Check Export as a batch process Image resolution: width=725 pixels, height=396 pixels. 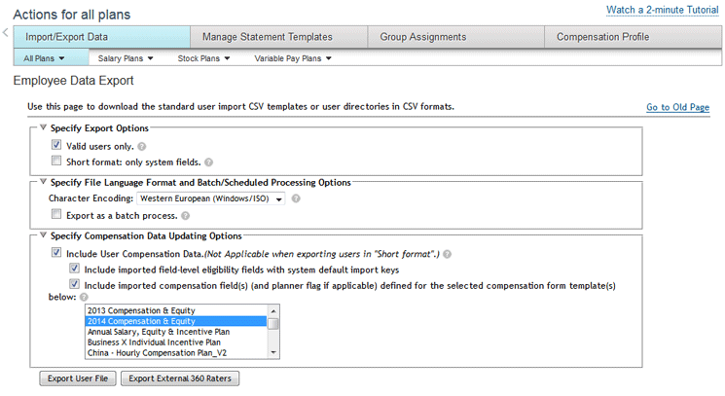pos(56,214)
